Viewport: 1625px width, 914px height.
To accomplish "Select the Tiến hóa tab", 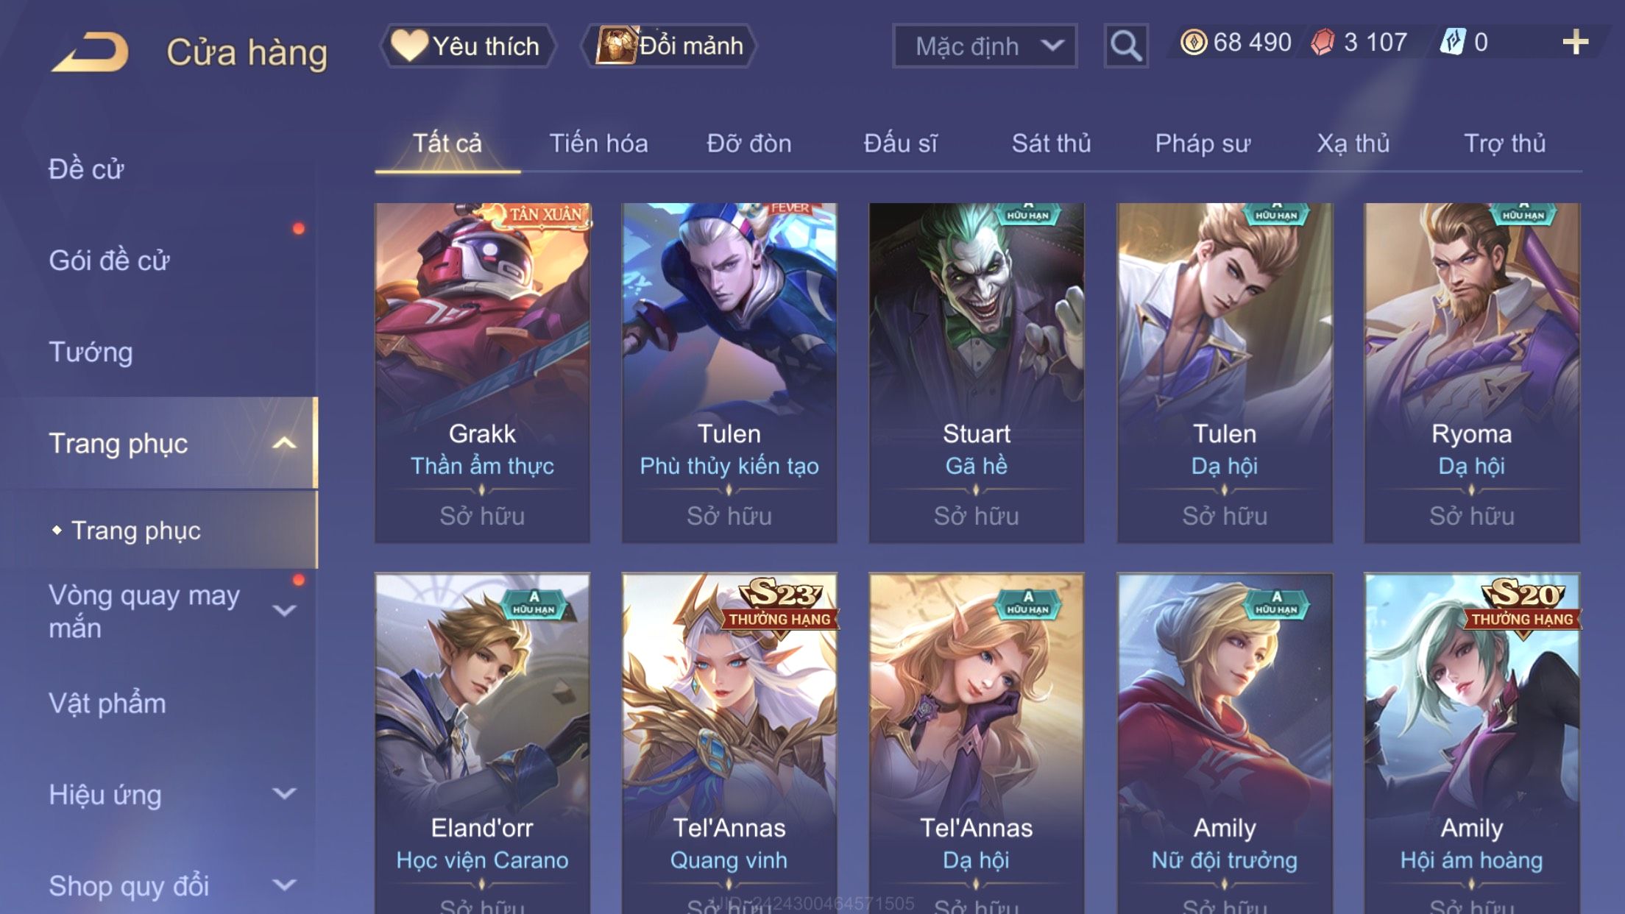I will click(598, 144).
